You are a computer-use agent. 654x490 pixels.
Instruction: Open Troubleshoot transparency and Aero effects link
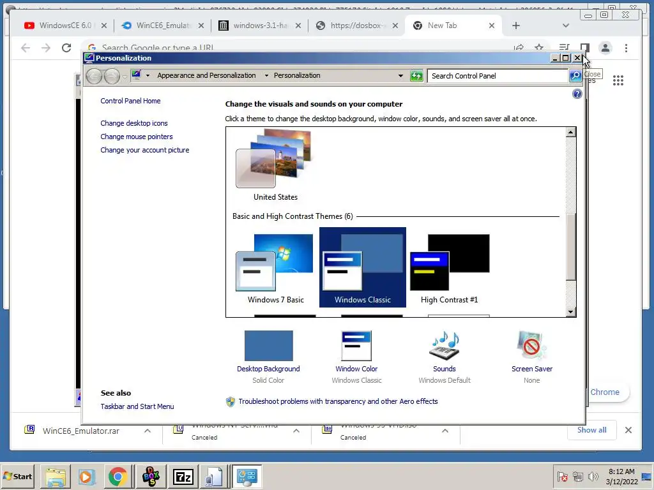tap(338, 401)
